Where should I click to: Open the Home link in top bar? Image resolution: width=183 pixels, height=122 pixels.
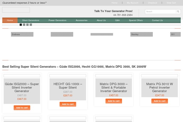click(114, 3)
